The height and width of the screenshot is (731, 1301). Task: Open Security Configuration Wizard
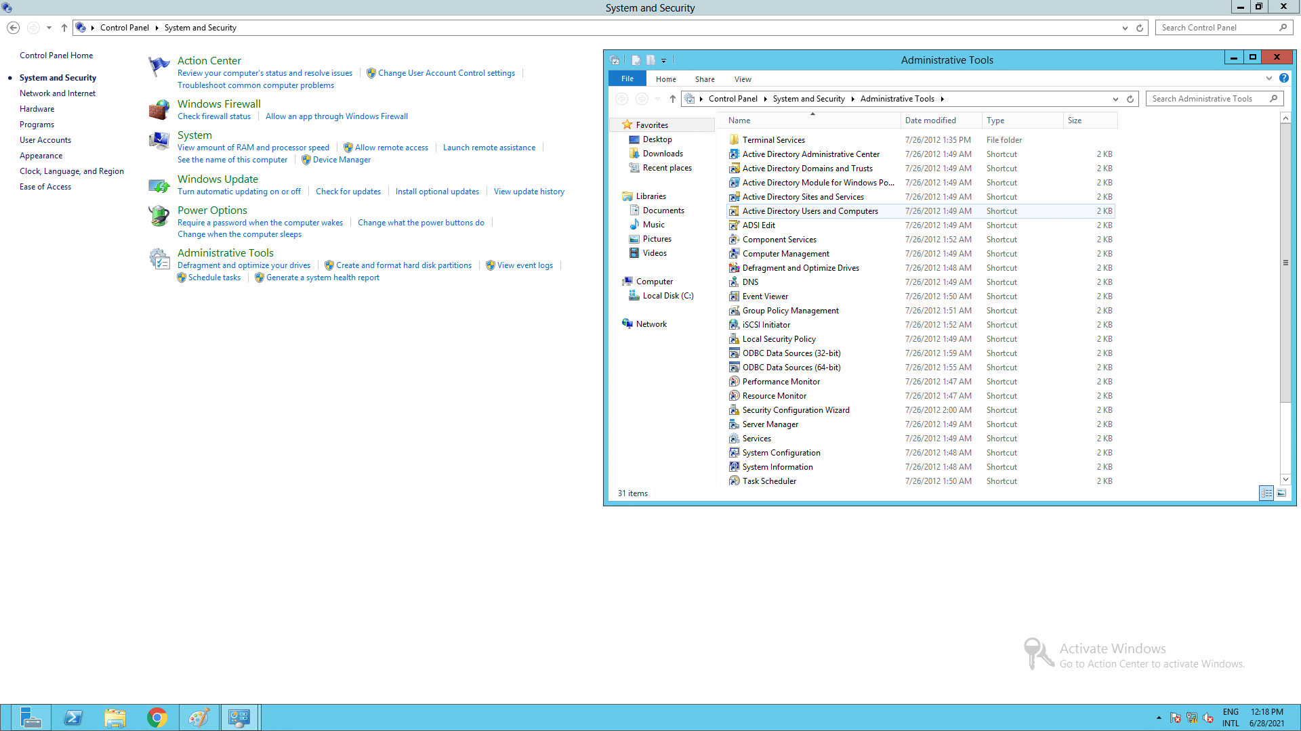pos(796,409)
